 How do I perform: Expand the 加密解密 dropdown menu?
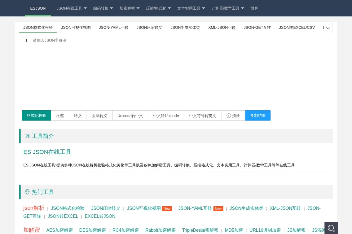coord(129,8)
